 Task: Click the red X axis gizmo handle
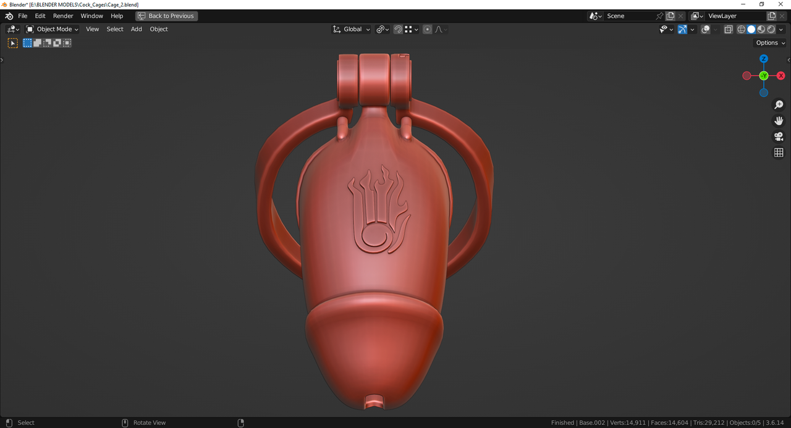click(780, 75)
